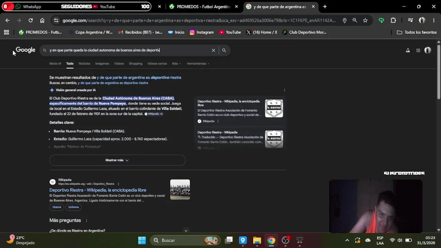Open the zoom magnifier icon in address bar
The image size is (441, 248).
tap(355, 20)
